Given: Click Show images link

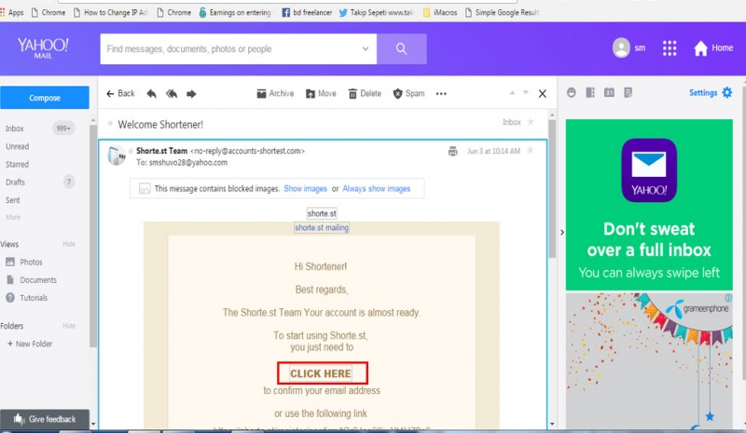Looking at the screenshot, I should 305,189.
